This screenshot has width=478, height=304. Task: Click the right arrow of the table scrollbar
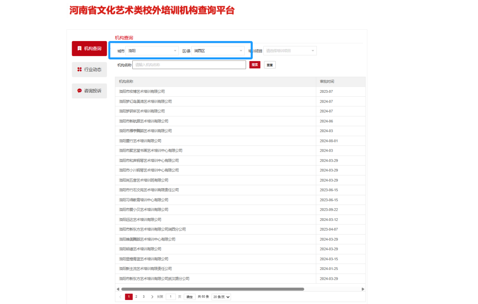tap(362, 289)
